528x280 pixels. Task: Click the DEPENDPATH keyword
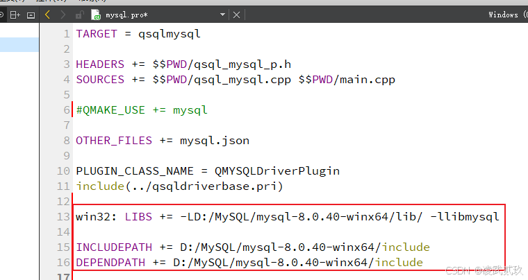point(110,263)
